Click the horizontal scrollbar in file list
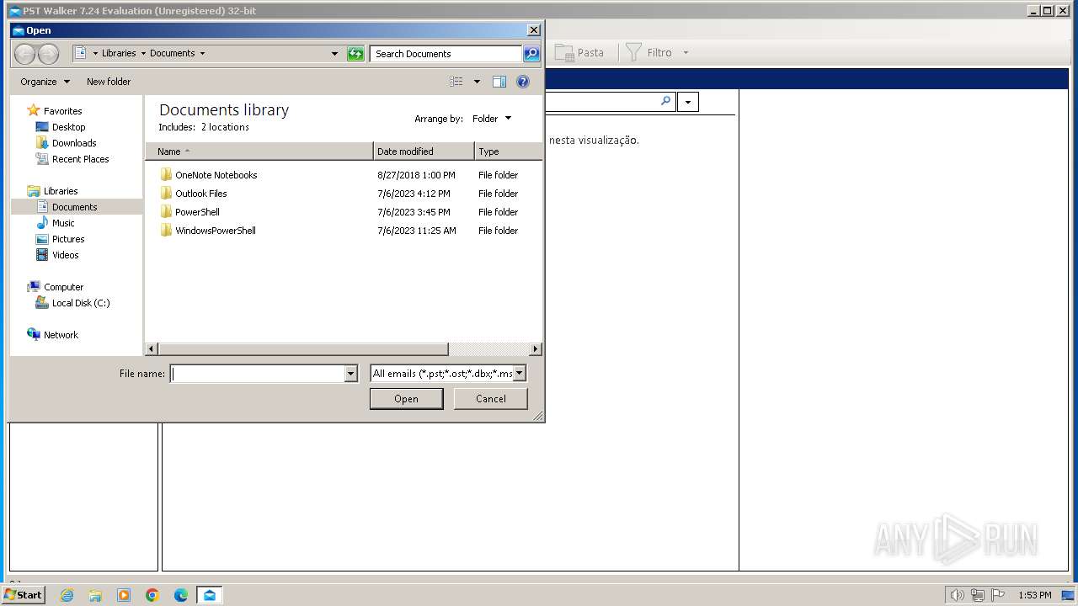 coord(303,349)
